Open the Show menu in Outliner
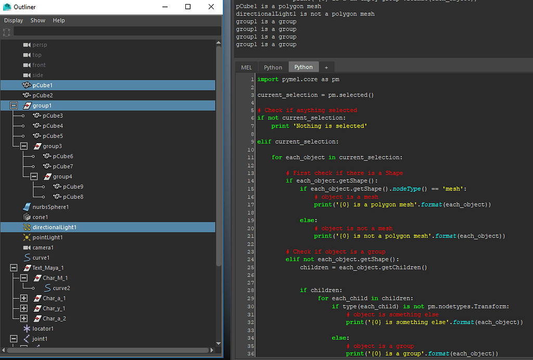Screen dimensions: 533x360 (x=37, y=20)
